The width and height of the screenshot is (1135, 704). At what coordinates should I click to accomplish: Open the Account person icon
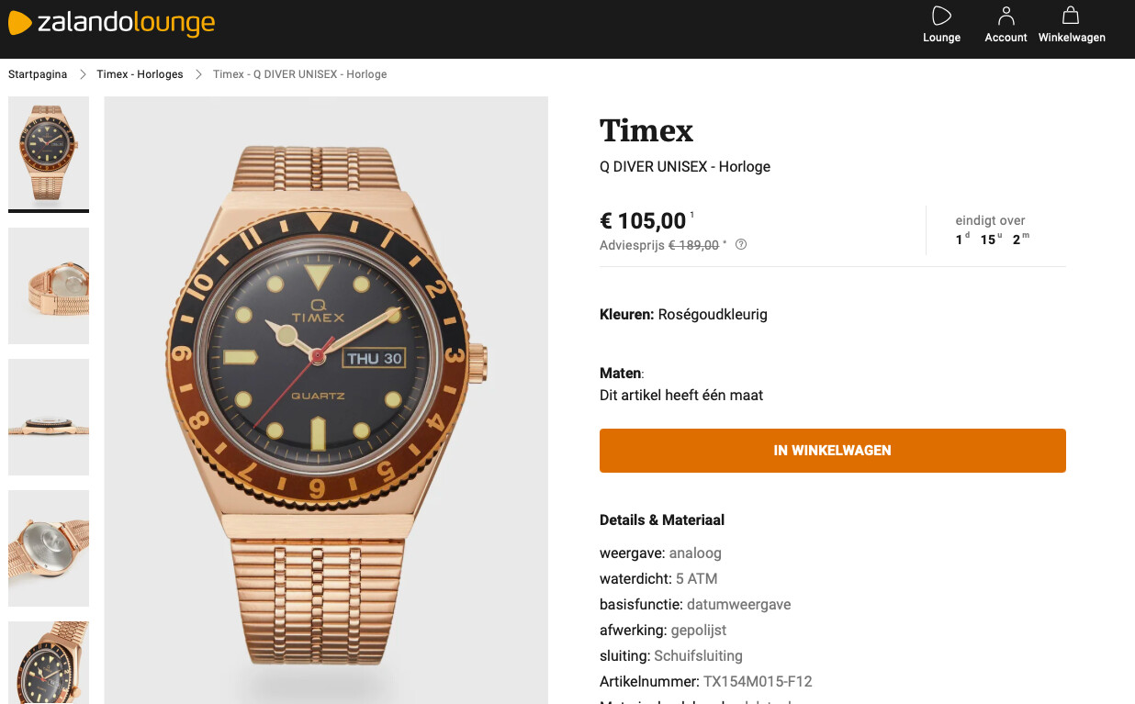pos(1006,16)
